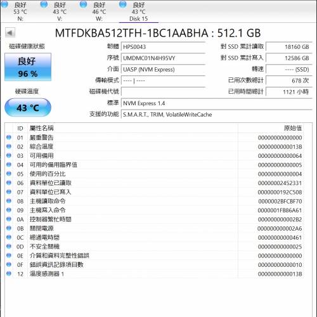The image size is (317, 317).
Task: Click power on hours value 1121 小時
Action: pyautogui.click(x=289, y=92)
